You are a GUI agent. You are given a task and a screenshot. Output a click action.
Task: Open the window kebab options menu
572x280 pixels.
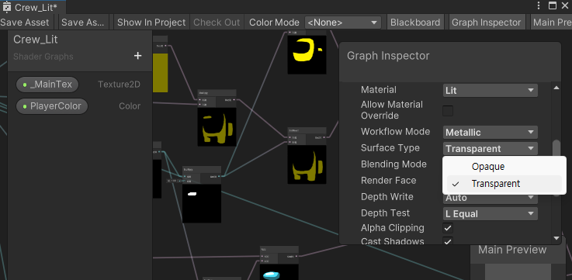pos(539,5)
